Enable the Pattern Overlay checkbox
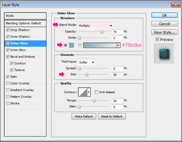The width and height of the screenshot is (182, 142). 8,97
